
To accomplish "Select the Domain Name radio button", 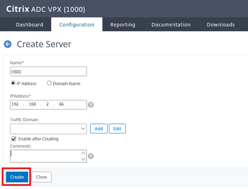I will pyautogui.click(x=49, y=83).
